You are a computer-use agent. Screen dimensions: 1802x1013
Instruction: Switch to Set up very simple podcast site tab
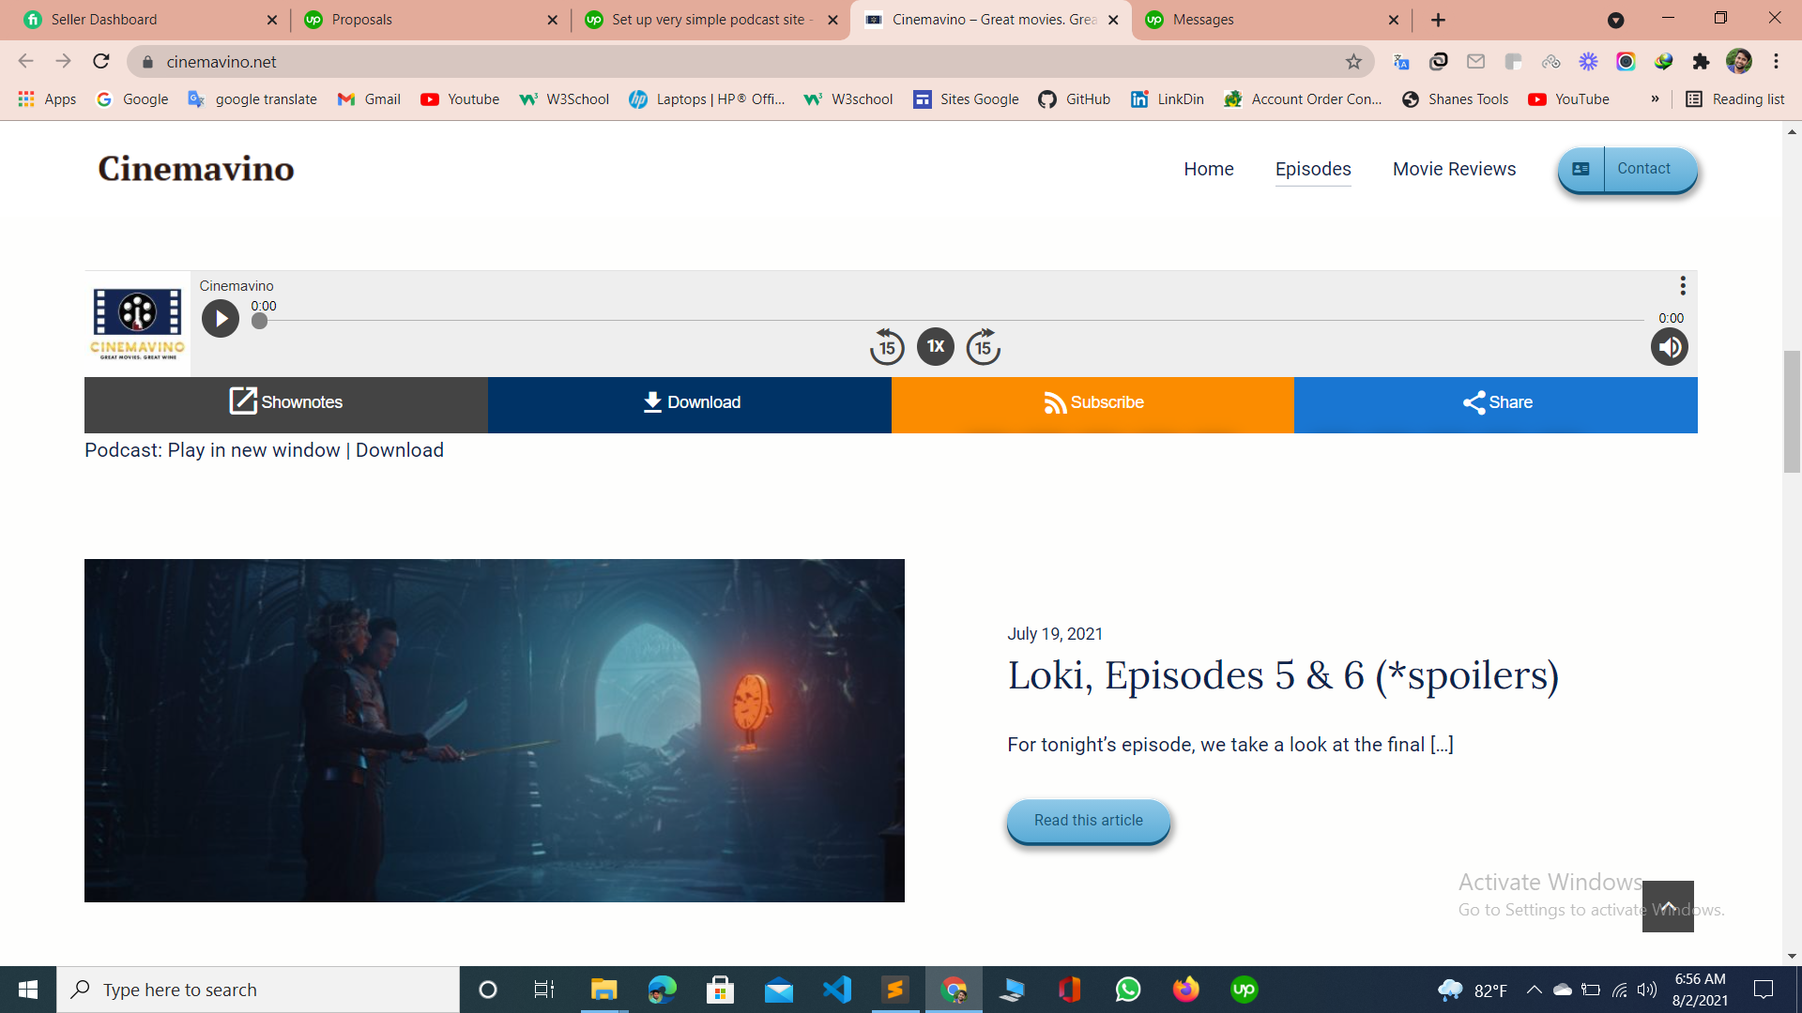click(x=710, y=20)
